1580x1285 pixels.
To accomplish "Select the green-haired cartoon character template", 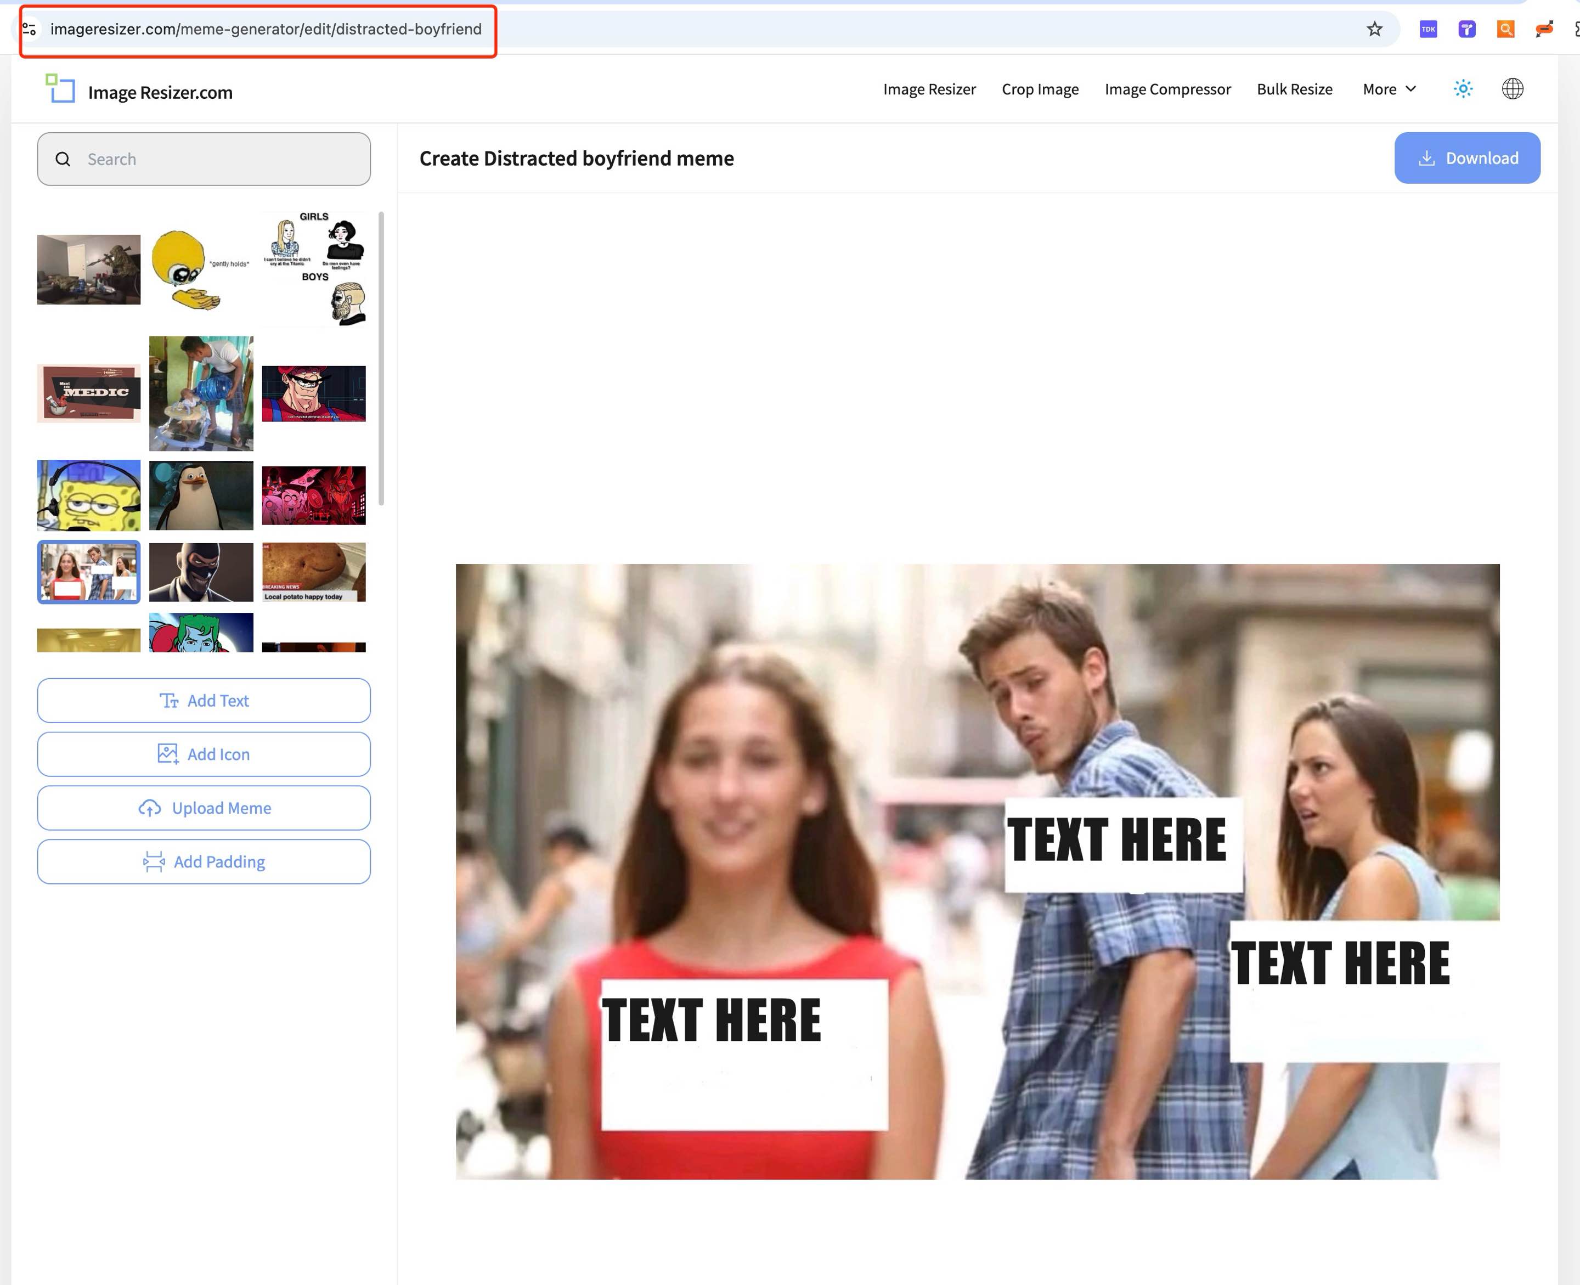I will (x=201, y=632).
